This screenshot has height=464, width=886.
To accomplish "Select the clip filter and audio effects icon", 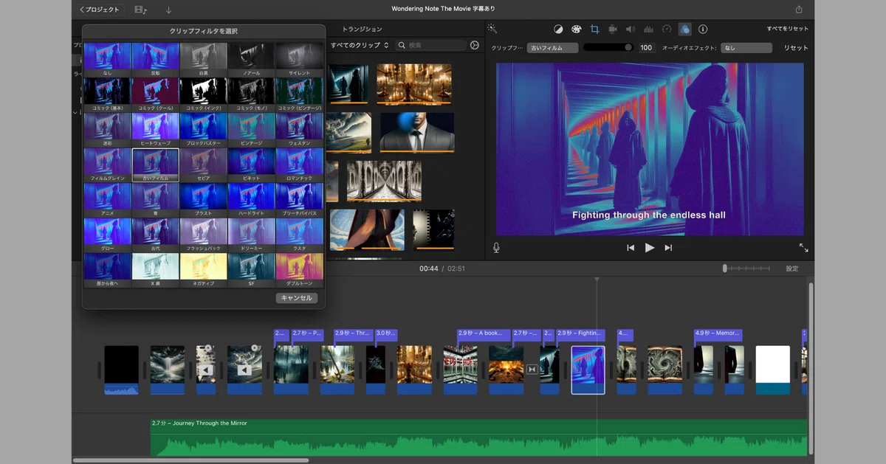I will [684, 30].
